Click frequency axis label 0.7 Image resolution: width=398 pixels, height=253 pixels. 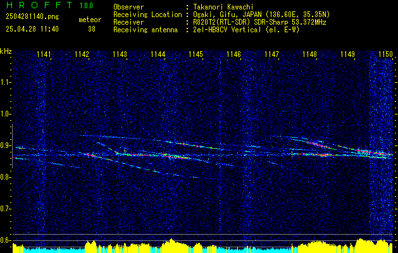[4, 209]
